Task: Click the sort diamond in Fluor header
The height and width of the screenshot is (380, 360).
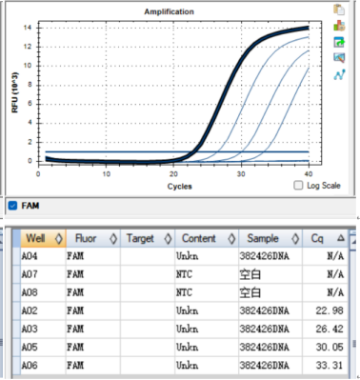Action: point(113,239)
